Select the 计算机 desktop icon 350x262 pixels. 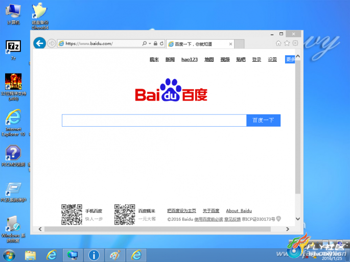[13, 14]
